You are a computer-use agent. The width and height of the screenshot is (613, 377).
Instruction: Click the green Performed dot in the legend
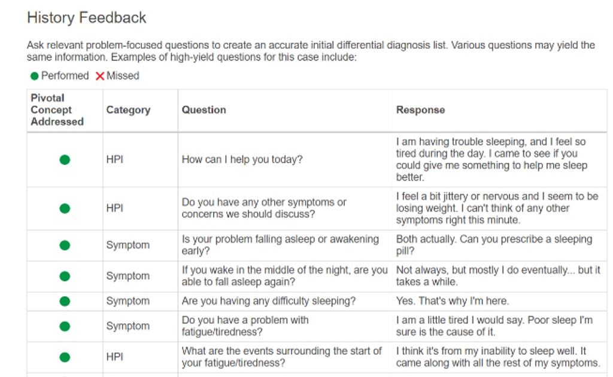[x=35, y=76]
